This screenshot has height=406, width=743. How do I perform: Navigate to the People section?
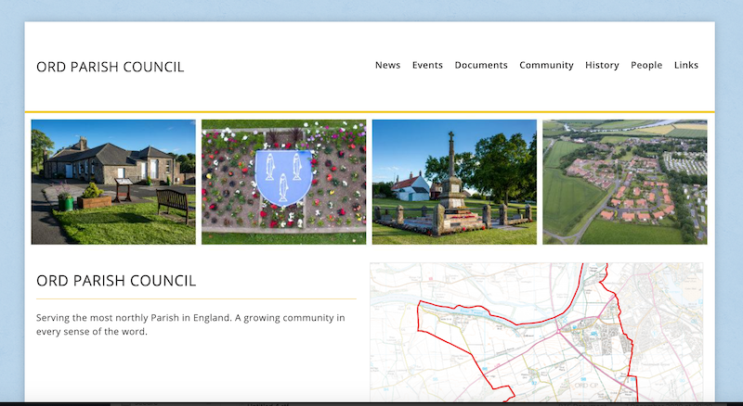(646, 65)
